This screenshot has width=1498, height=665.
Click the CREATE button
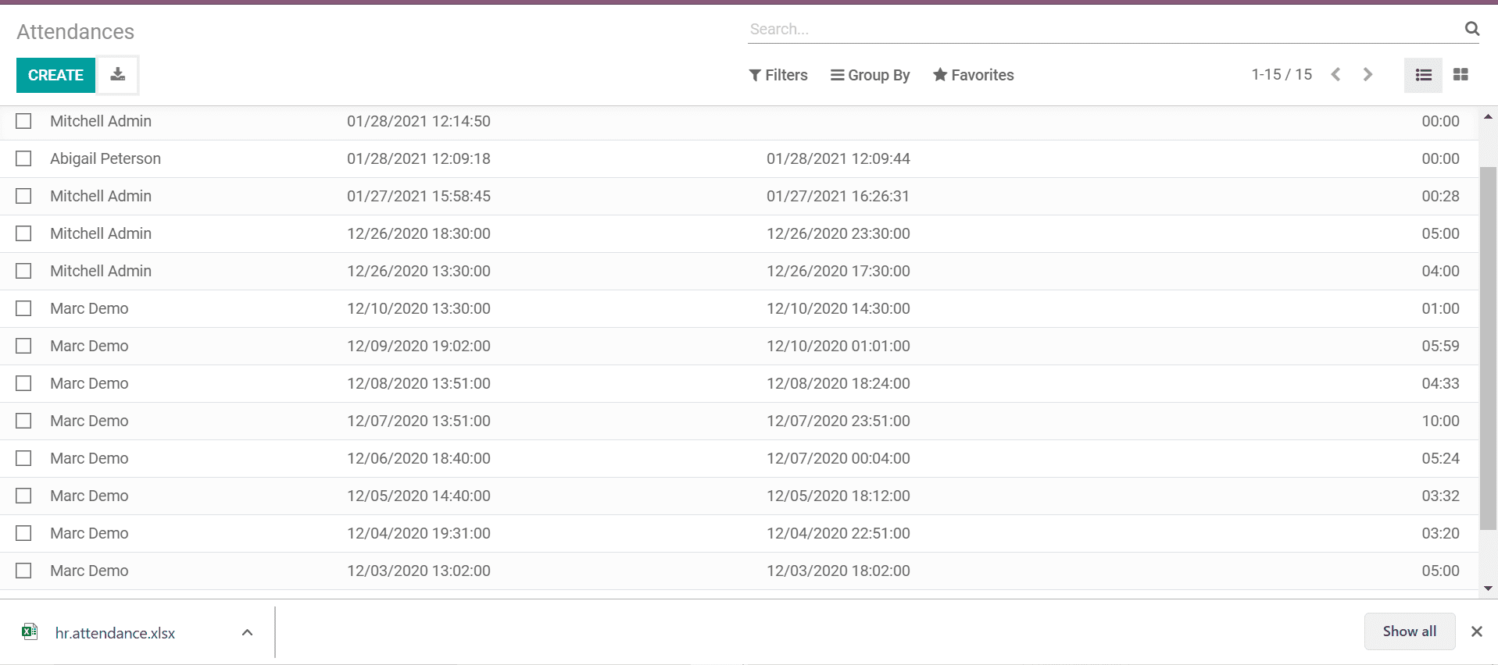tap(55, 75)
